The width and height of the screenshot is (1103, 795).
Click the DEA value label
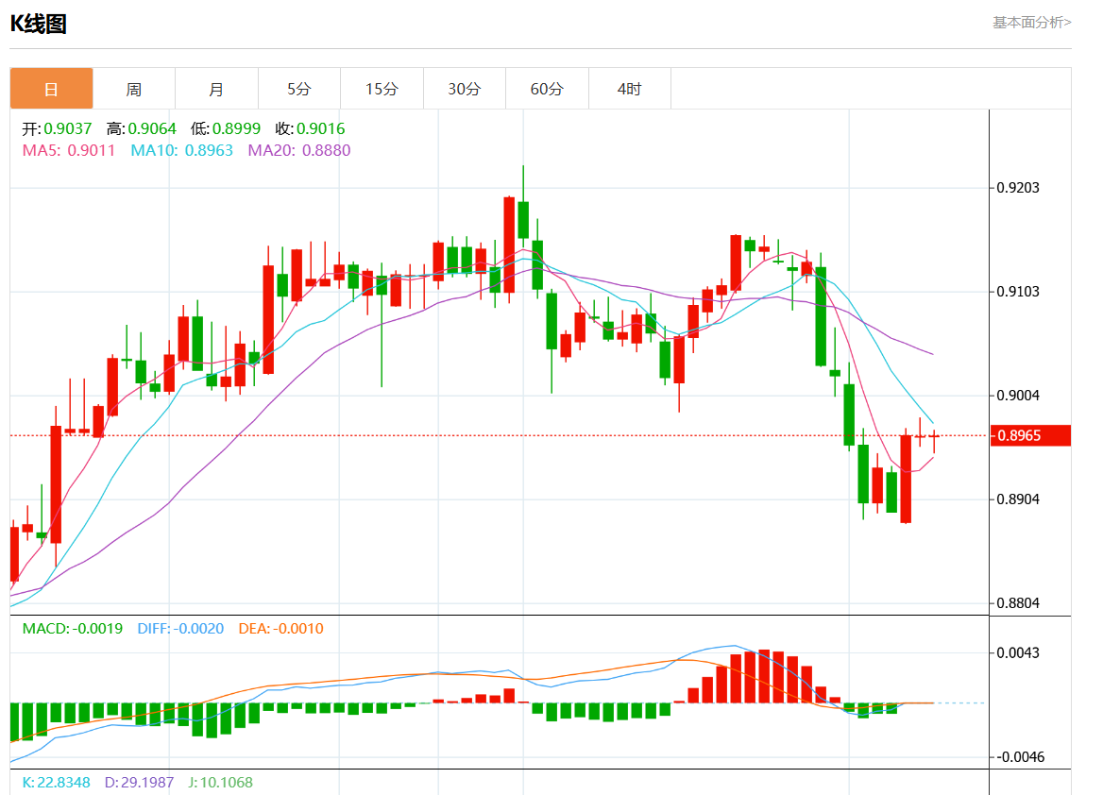coord(280,629)
